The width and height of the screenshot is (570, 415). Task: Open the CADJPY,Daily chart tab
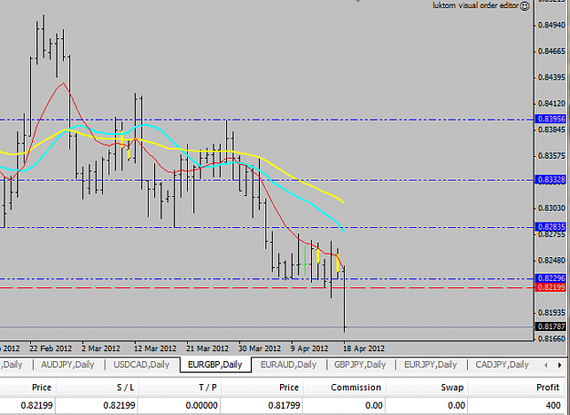coord(502,365)
